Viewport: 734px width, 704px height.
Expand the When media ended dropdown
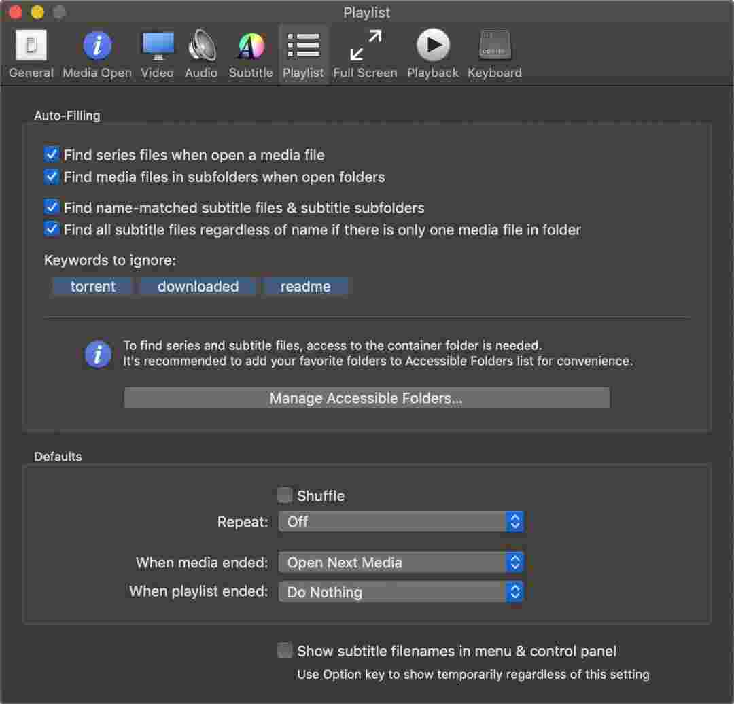click(401, 563)
